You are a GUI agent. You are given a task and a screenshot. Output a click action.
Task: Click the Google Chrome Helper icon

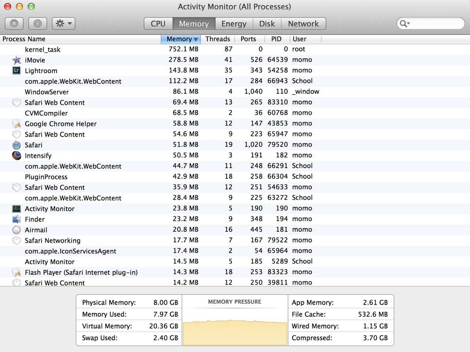tap(17, 124)
